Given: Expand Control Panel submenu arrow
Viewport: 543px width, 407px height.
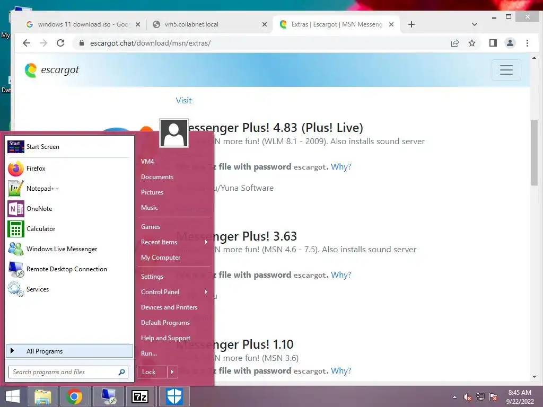Looking at the screenshot, I should click(x=206, y=292).
